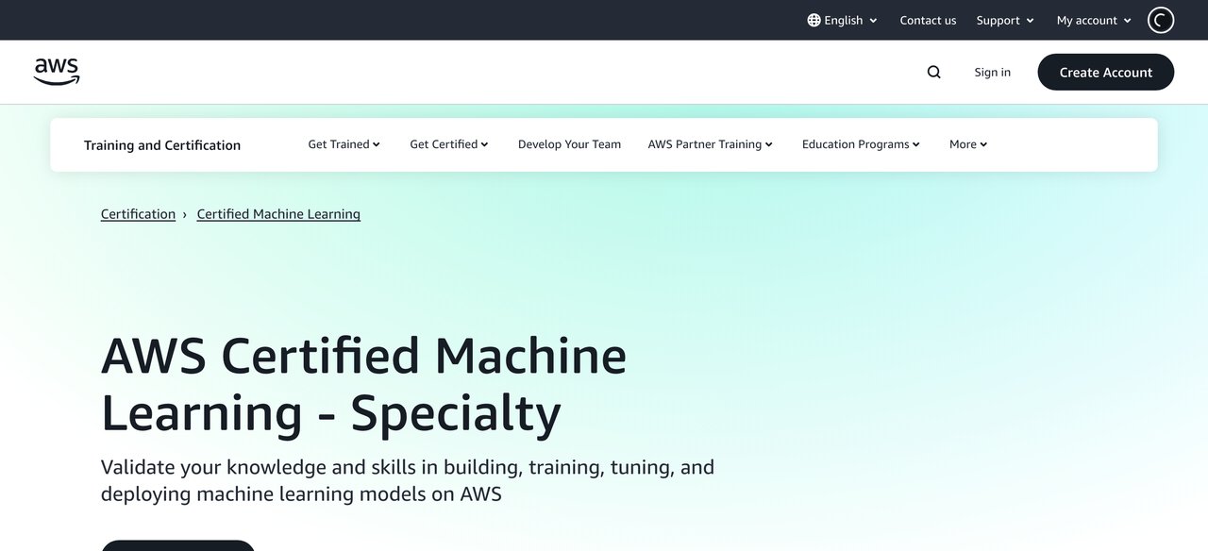Click the 'Validate your knowledge and skills' subtitle
Viewport: 1208px width, 551px height.
click(x=408, y=480)
